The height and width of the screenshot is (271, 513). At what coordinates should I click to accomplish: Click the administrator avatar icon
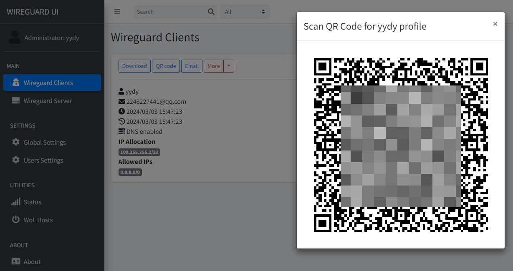(15, 38)
